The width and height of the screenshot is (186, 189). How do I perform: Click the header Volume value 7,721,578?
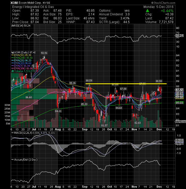[x=166, y=22]
